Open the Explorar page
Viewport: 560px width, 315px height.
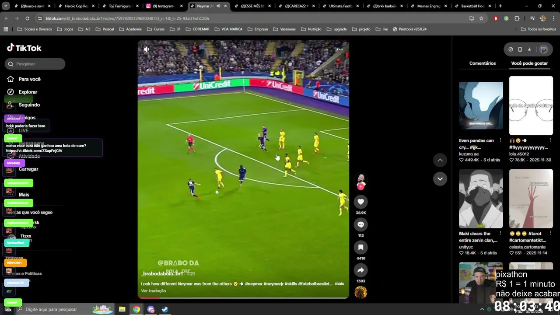(23, 92)
